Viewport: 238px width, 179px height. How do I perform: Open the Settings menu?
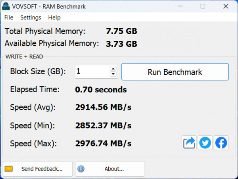(31, 17)
